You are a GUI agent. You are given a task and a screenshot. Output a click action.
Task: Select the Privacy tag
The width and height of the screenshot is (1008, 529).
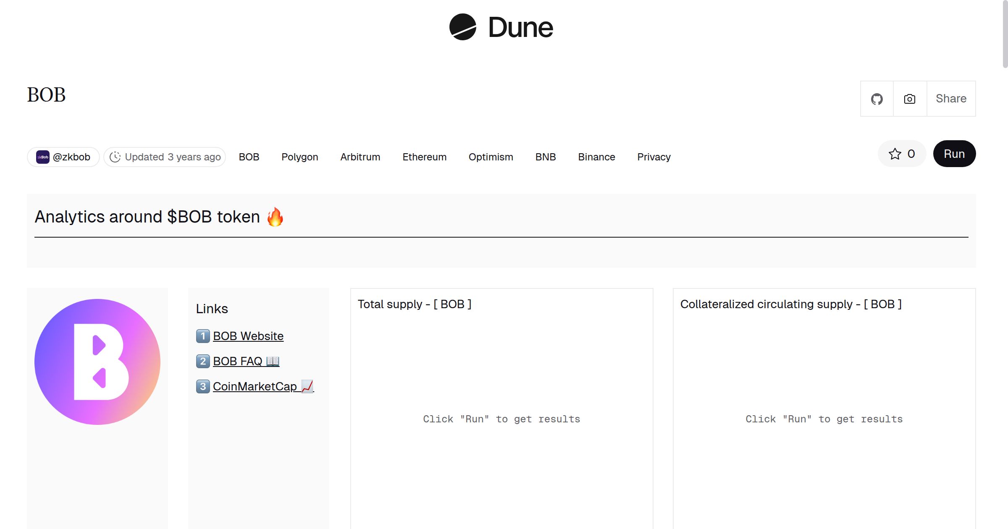[x=654, y=157]
